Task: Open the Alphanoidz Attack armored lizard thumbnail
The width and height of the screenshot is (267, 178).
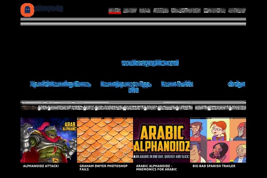Action: pos(49,140)
